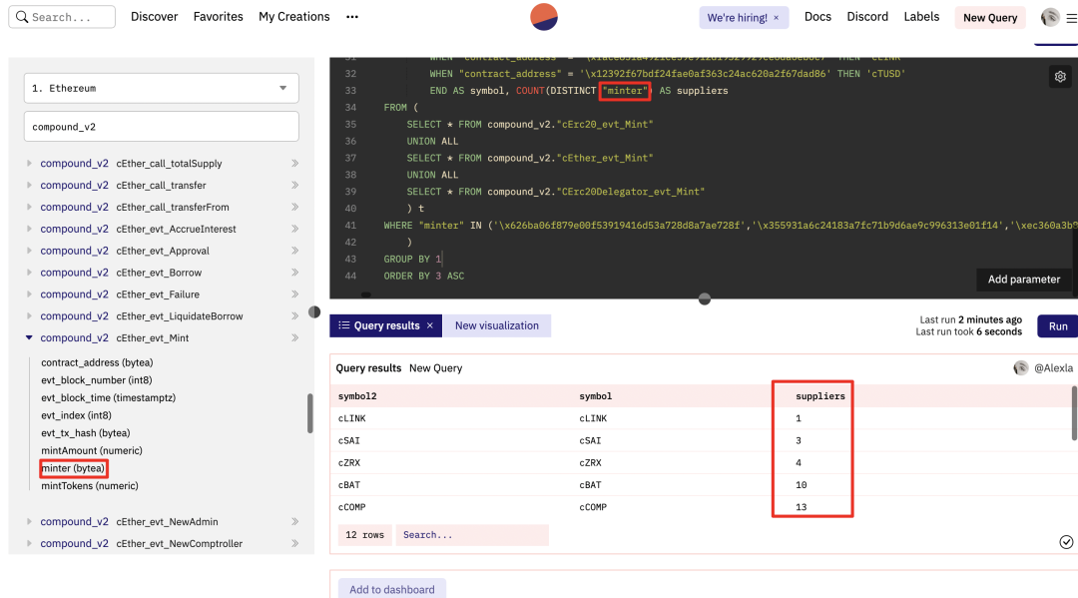This screenshot has height=598, width=1078.
Task: Click the @Alexla author avatar
Action: pyautogui.click(x=1021, y=368)
